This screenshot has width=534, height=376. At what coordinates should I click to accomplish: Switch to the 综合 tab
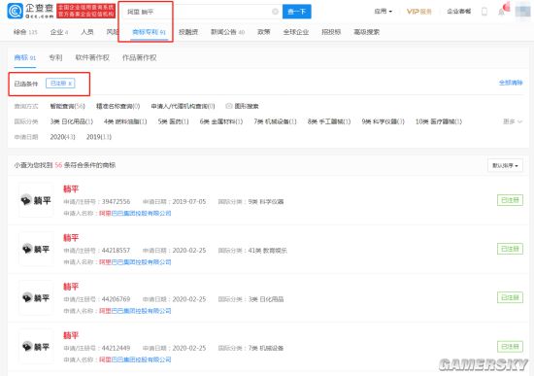(x=25, y=32)
